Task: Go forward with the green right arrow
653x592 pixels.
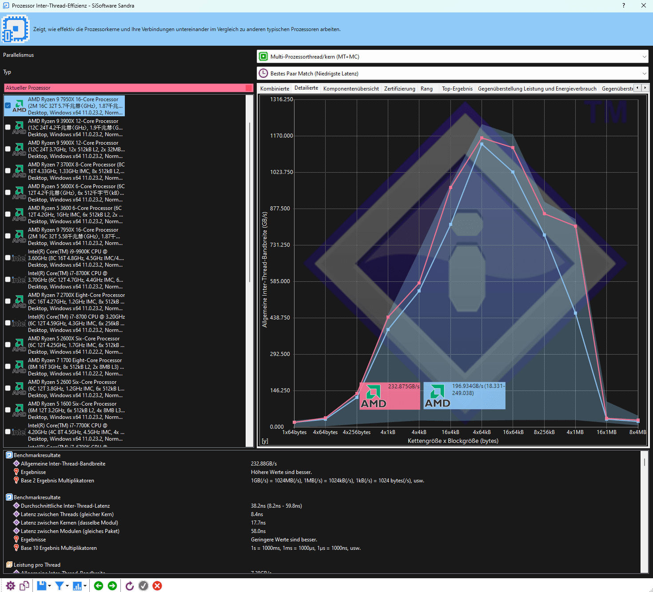Action: (112, 586)
